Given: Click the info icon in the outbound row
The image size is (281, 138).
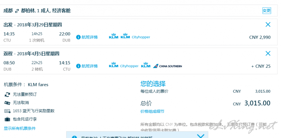Looking at the screenshot, I should pyautogui.click(x=78, y=37).
